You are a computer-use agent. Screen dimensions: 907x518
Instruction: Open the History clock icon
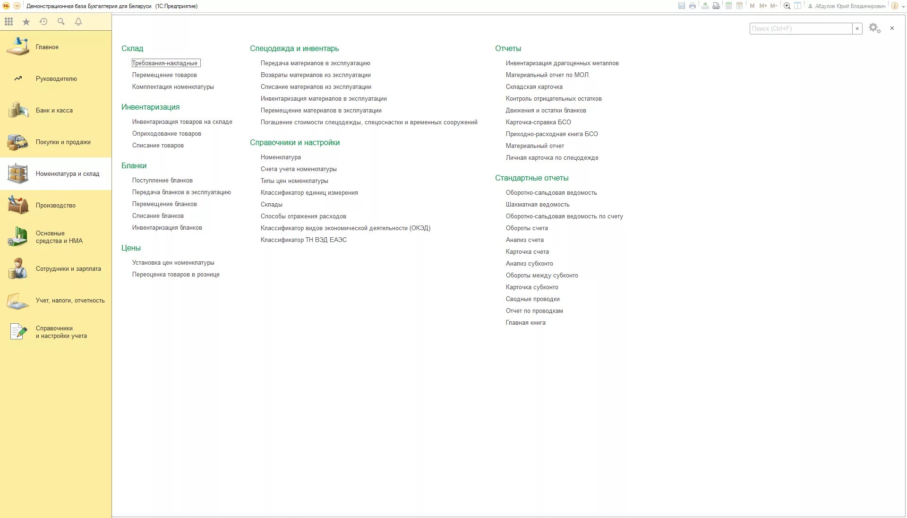43,22
